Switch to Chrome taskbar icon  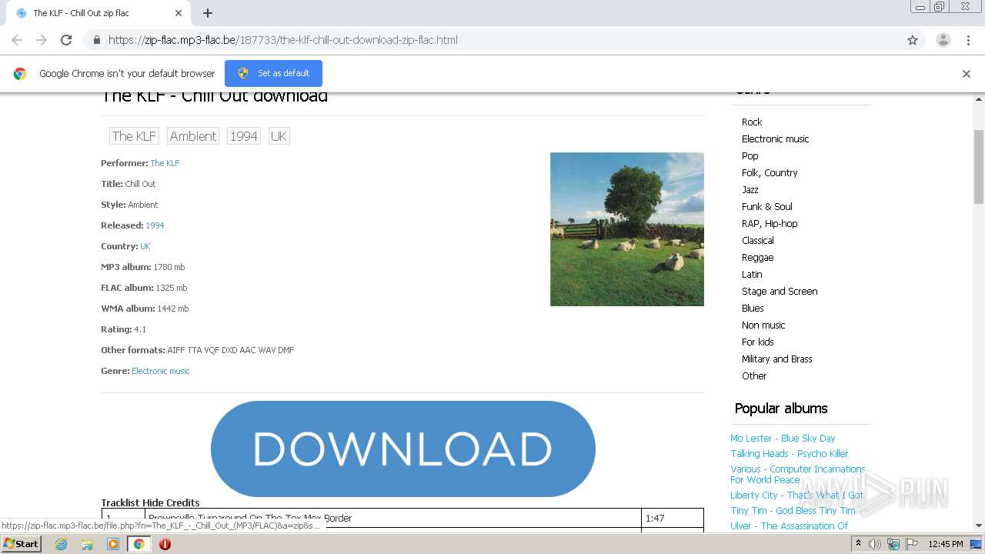pos(139,544)
